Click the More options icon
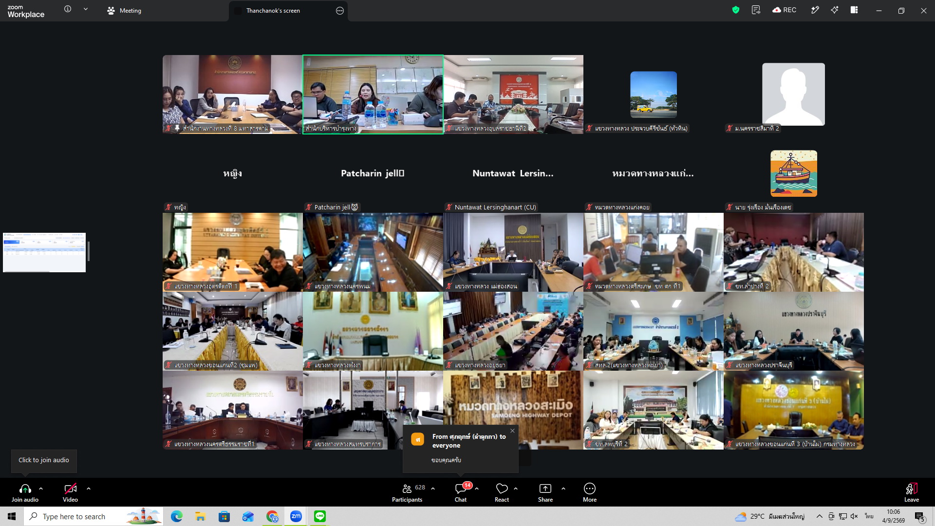The width and height of the screenshot is (935, 526). [590, 492]
